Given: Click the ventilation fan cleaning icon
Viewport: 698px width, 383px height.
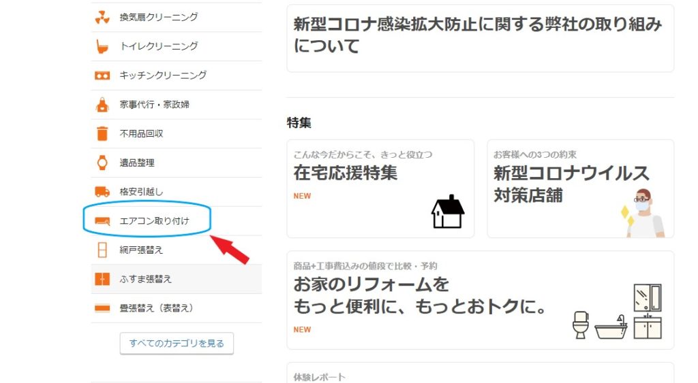Looking at the screenshot, I should pyautogui.click(x=102, y=17).
